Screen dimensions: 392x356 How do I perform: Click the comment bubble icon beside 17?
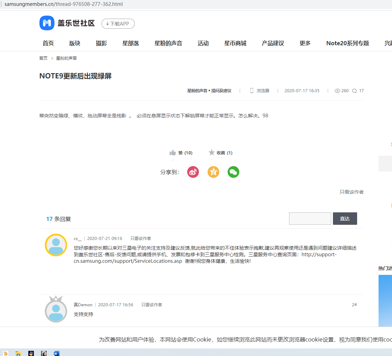pyautogui.click(x=354, y=91)
